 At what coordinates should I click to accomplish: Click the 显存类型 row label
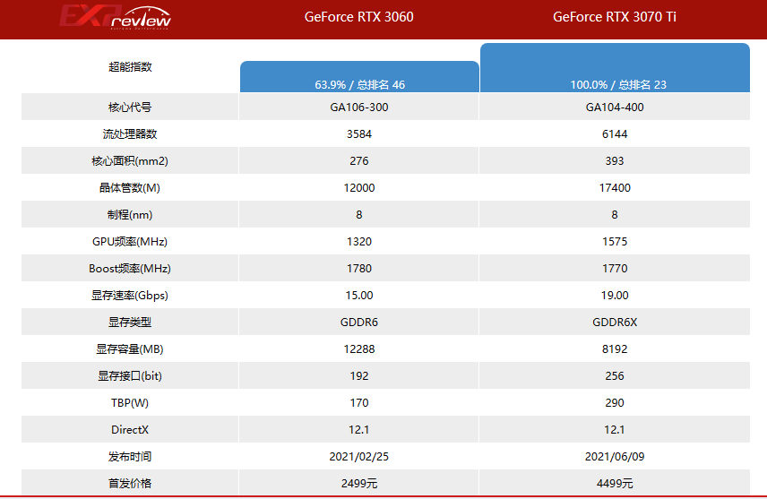coord(130,323)
